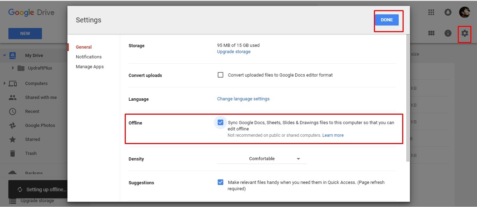The width and height of the screenshot is (477, 207).
Task: Open the Manage Apps tab
Action: click(90, 66)
